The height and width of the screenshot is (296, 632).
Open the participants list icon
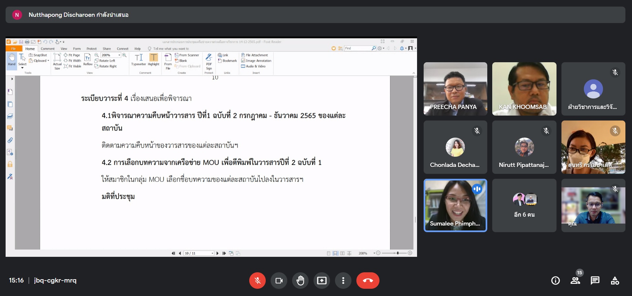click(x=575, y=281)
